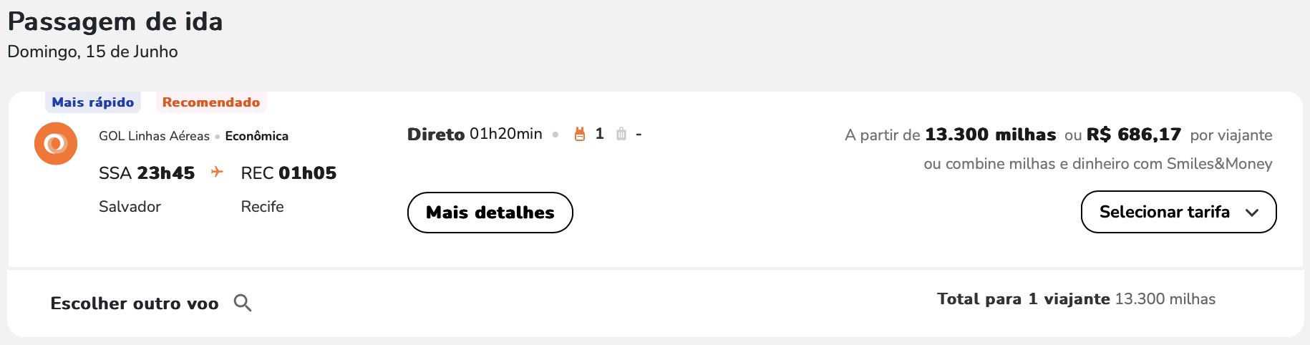Click the Smiles&Money combine text
1310x345 pixels.
coord(1098,164)
